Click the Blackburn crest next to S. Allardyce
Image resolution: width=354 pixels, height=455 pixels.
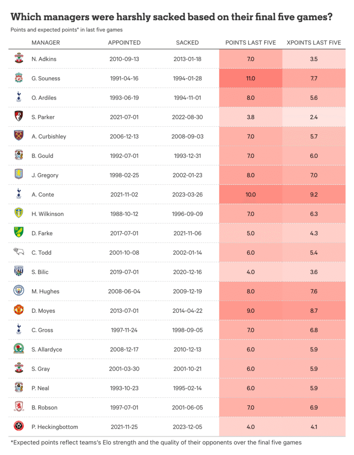(18, 349)
